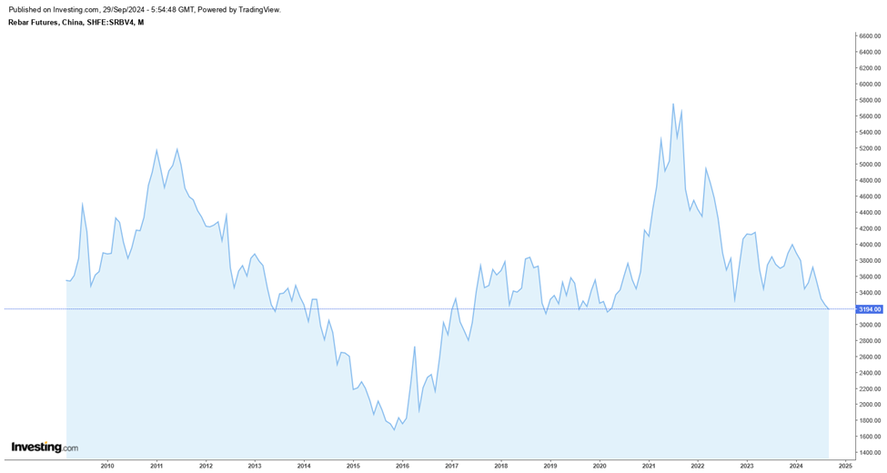Click the last data point of the line

click(x=828, y=309)
